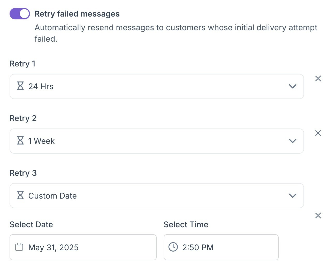The image size is (334, 272).
Task: Remove Retry 3 with its X icon
Action: coord(318,216)
